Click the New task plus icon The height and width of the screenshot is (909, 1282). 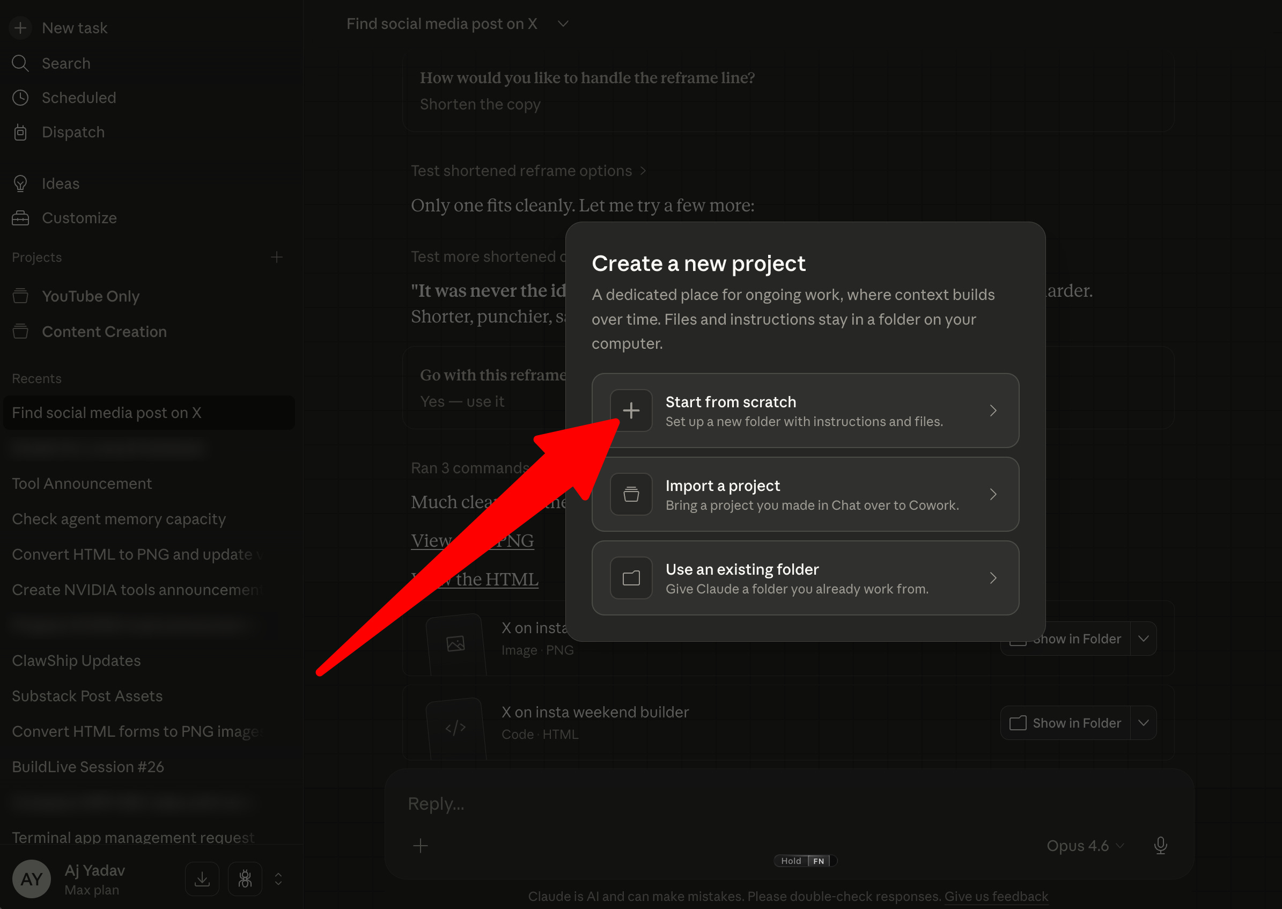click(x=21, y=27)
